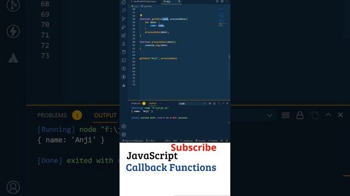Close the js.js editor tab
This screenshot has width=350, height=196.
coord(179,1)
